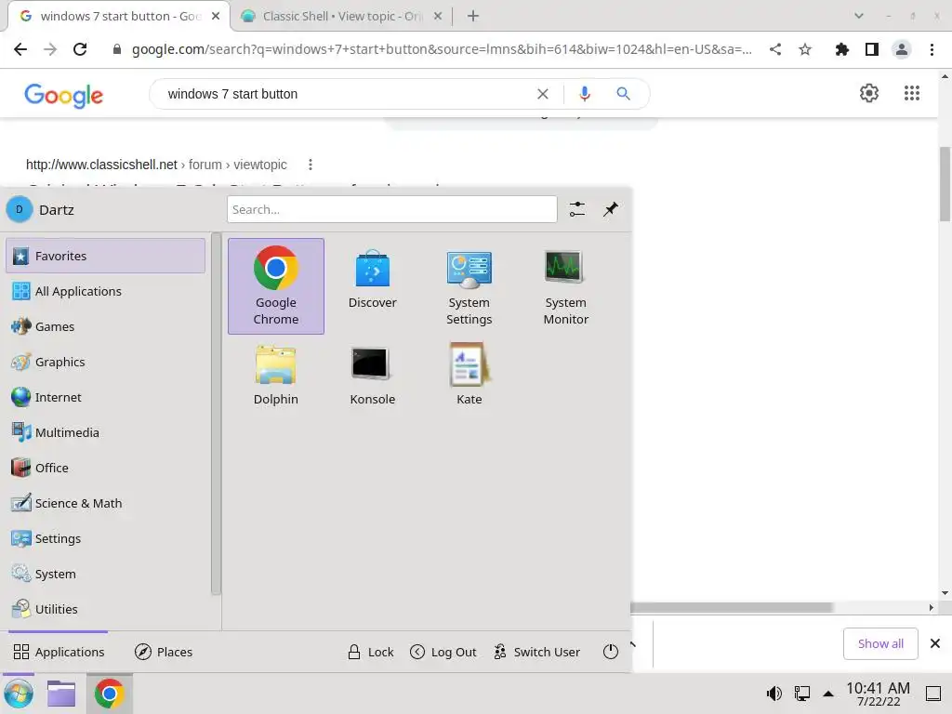
Task: Open Settings category in launcher
Action: point(106,538)
